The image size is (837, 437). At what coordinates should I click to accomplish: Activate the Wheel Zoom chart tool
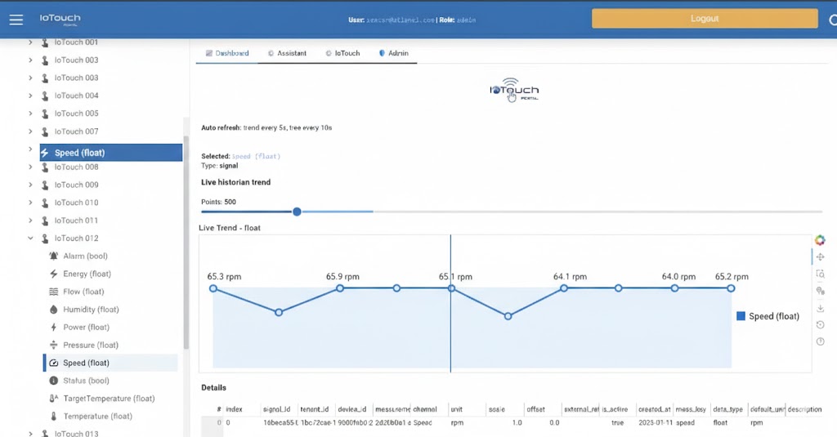pyautogui.click(x=820, y=291)
